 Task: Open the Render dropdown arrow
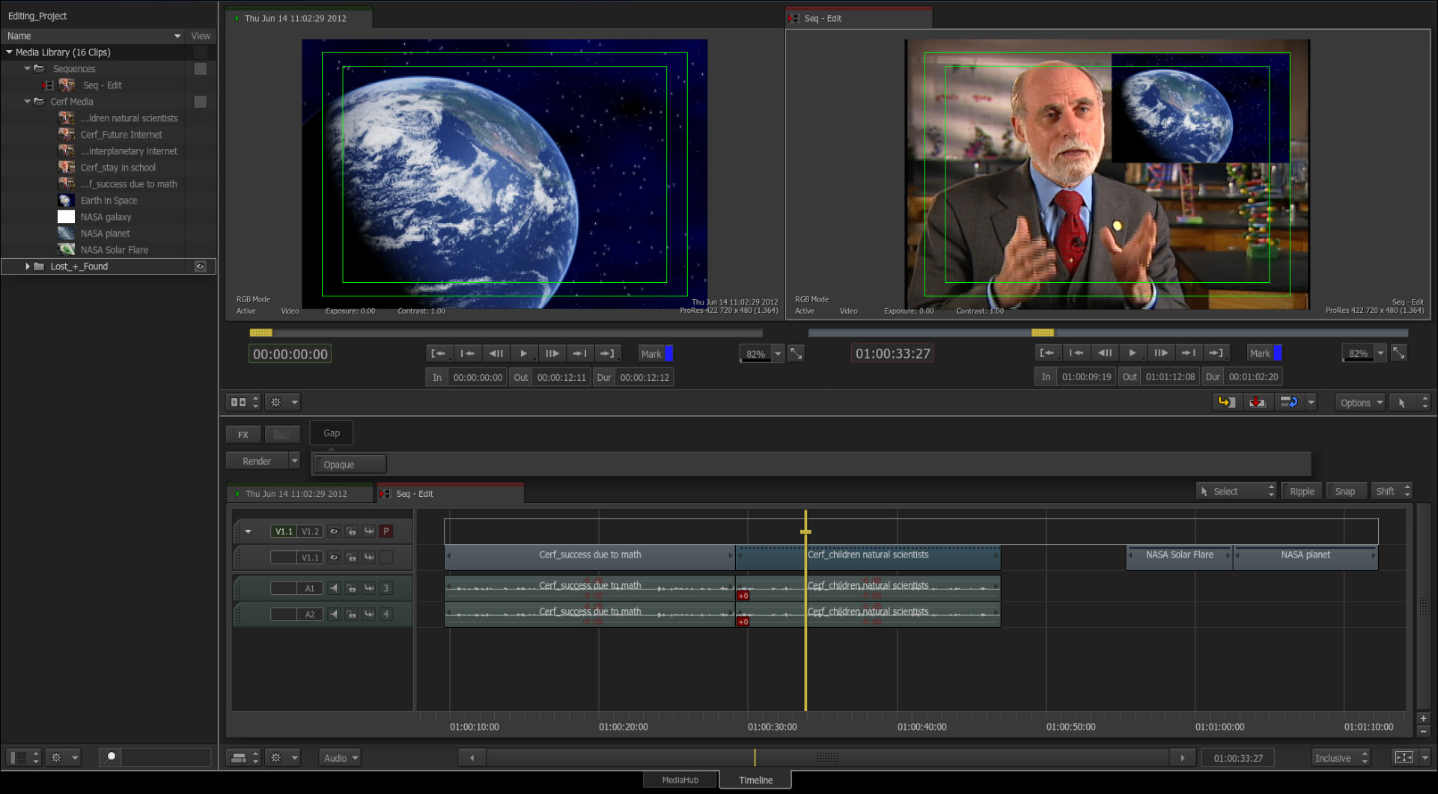click(x=294, y=461)
